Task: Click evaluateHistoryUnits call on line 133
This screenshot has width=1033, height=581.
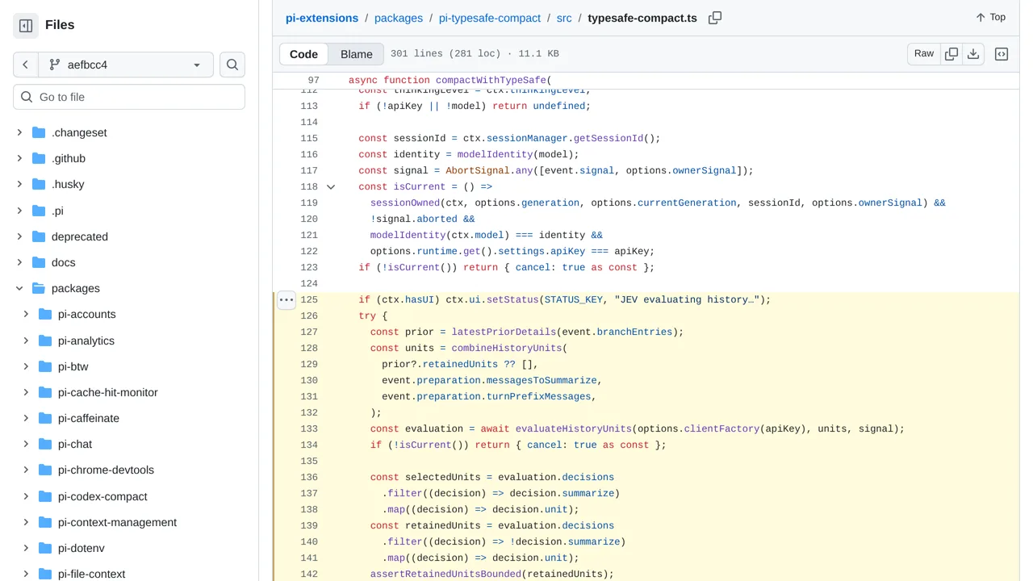Action: point(573,428)
